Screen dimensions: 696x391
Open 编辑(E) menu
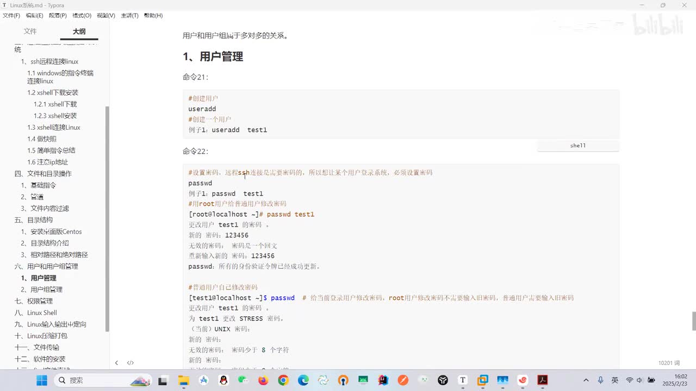coord(35,15)
